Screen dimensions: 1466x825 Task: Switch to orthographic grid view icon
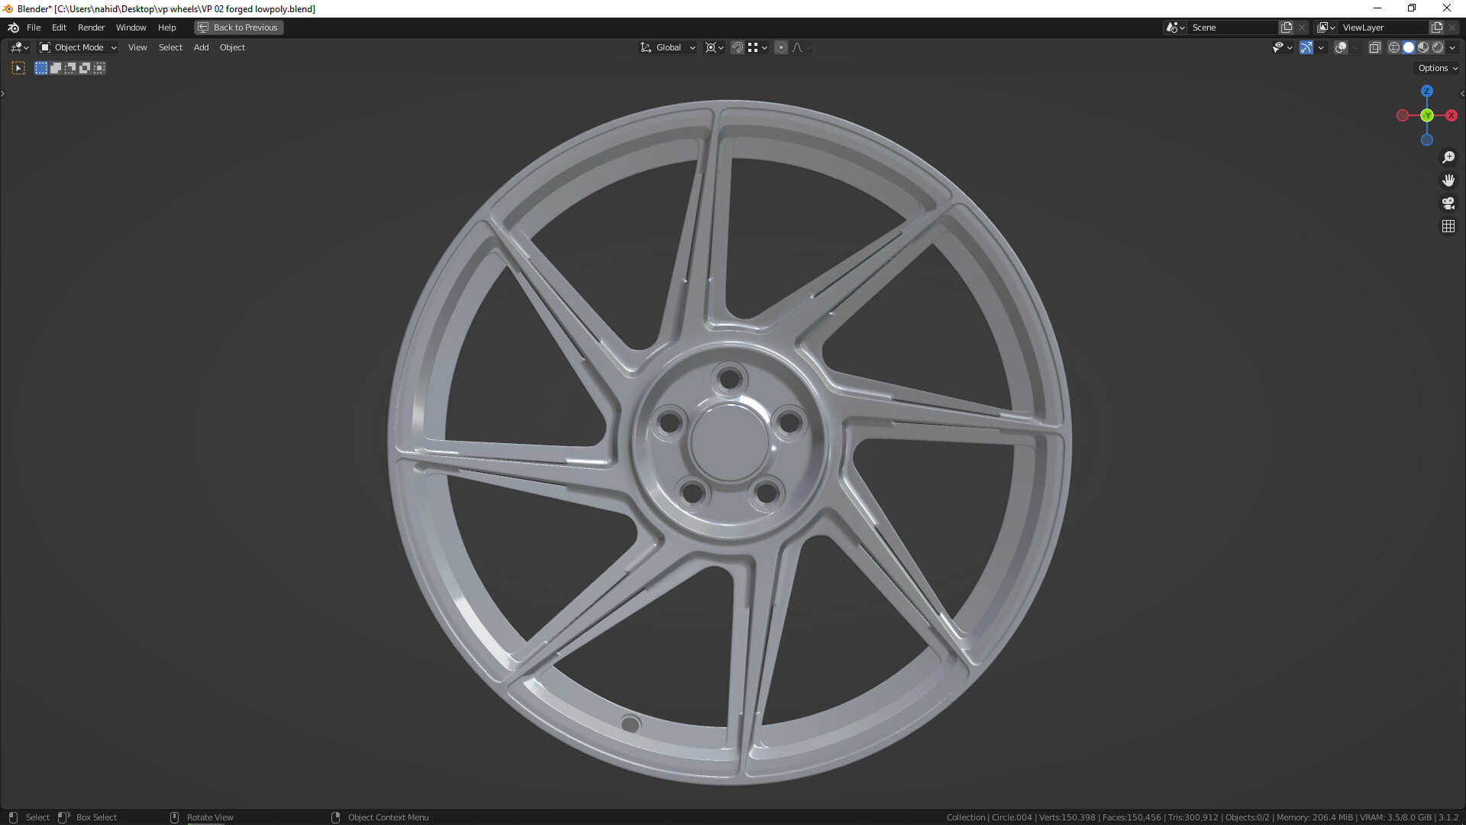point(1448,226)
